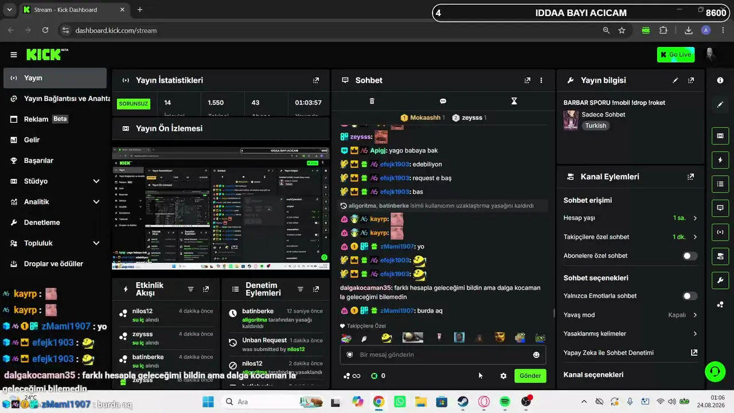Viewport: 734px width, 413px height.
Task: Show hidden system tray icons
Action: (584, 402)
